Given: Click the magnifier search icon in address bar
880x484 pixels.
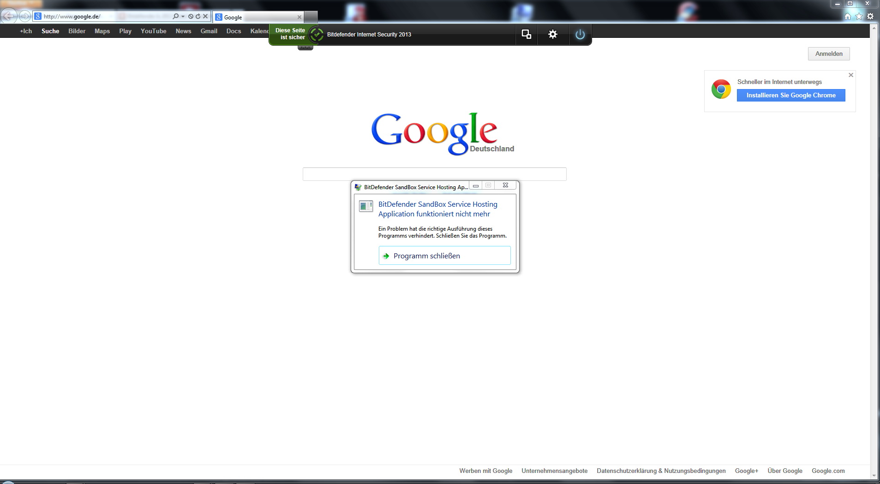Looking at the screenshot, I should click(x=175, y=16).
